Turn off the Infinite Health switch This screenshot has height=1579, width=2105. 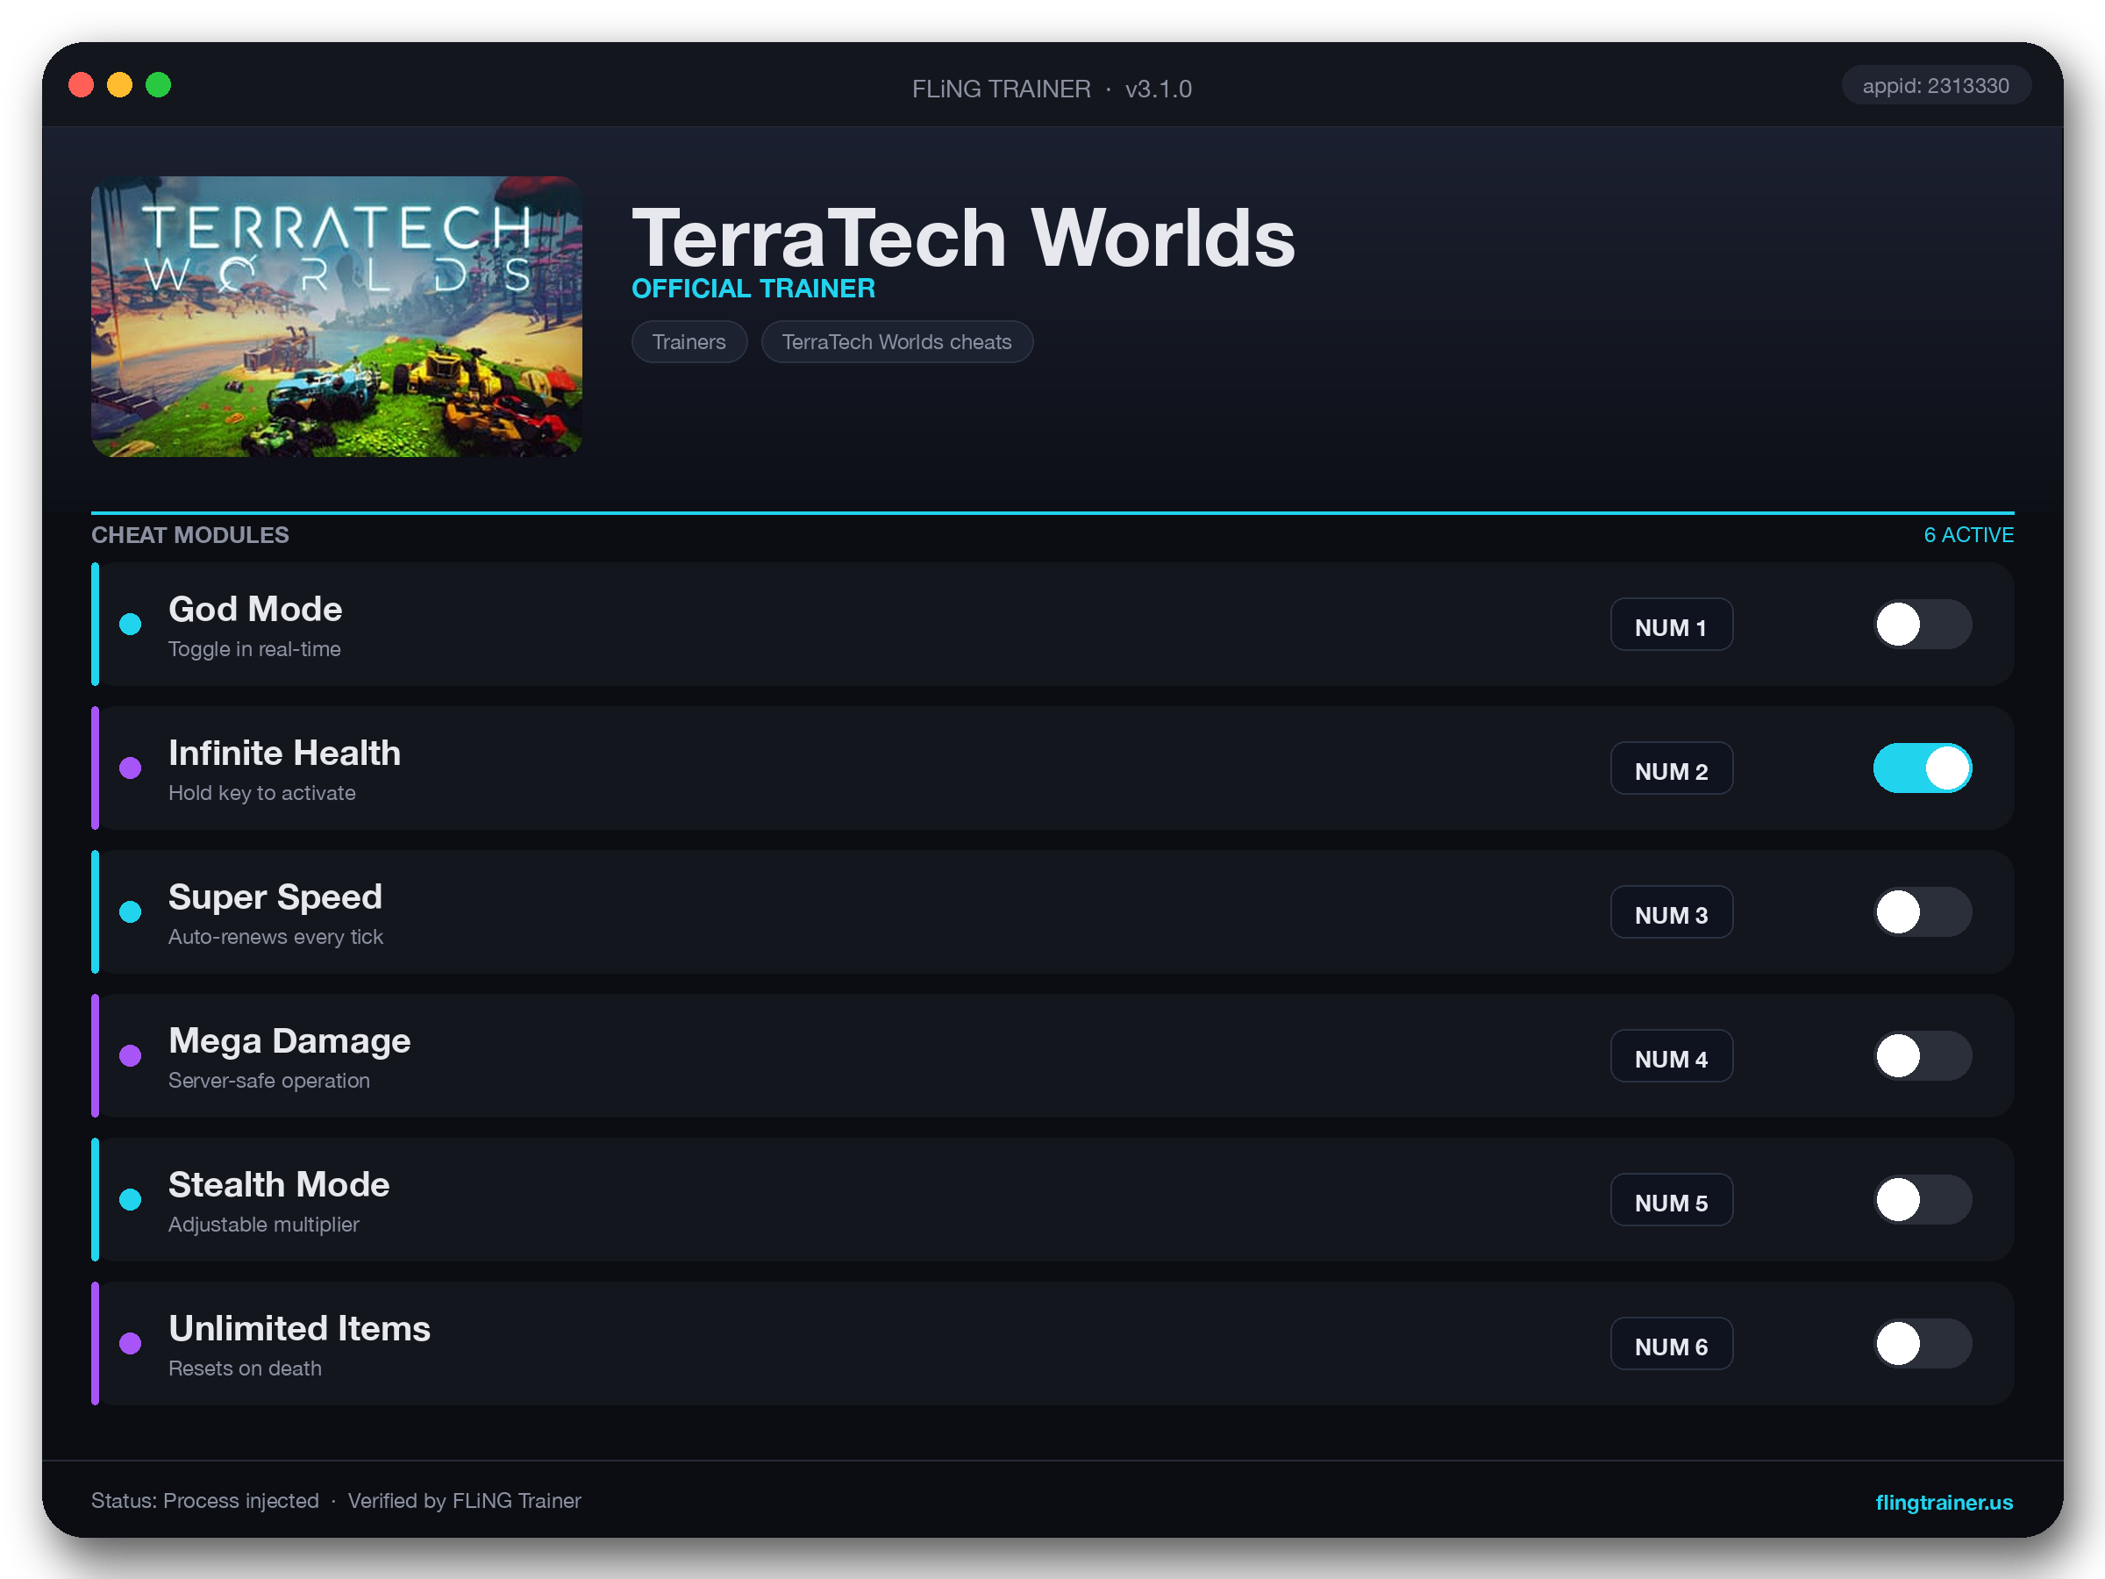(x=1923, y=768)
